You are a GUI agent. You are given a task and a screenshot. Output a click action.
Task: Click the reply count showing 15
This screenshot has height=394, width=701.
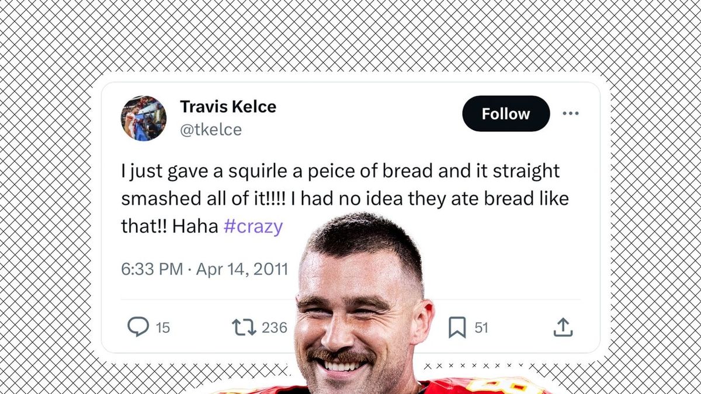click(161, 328)
